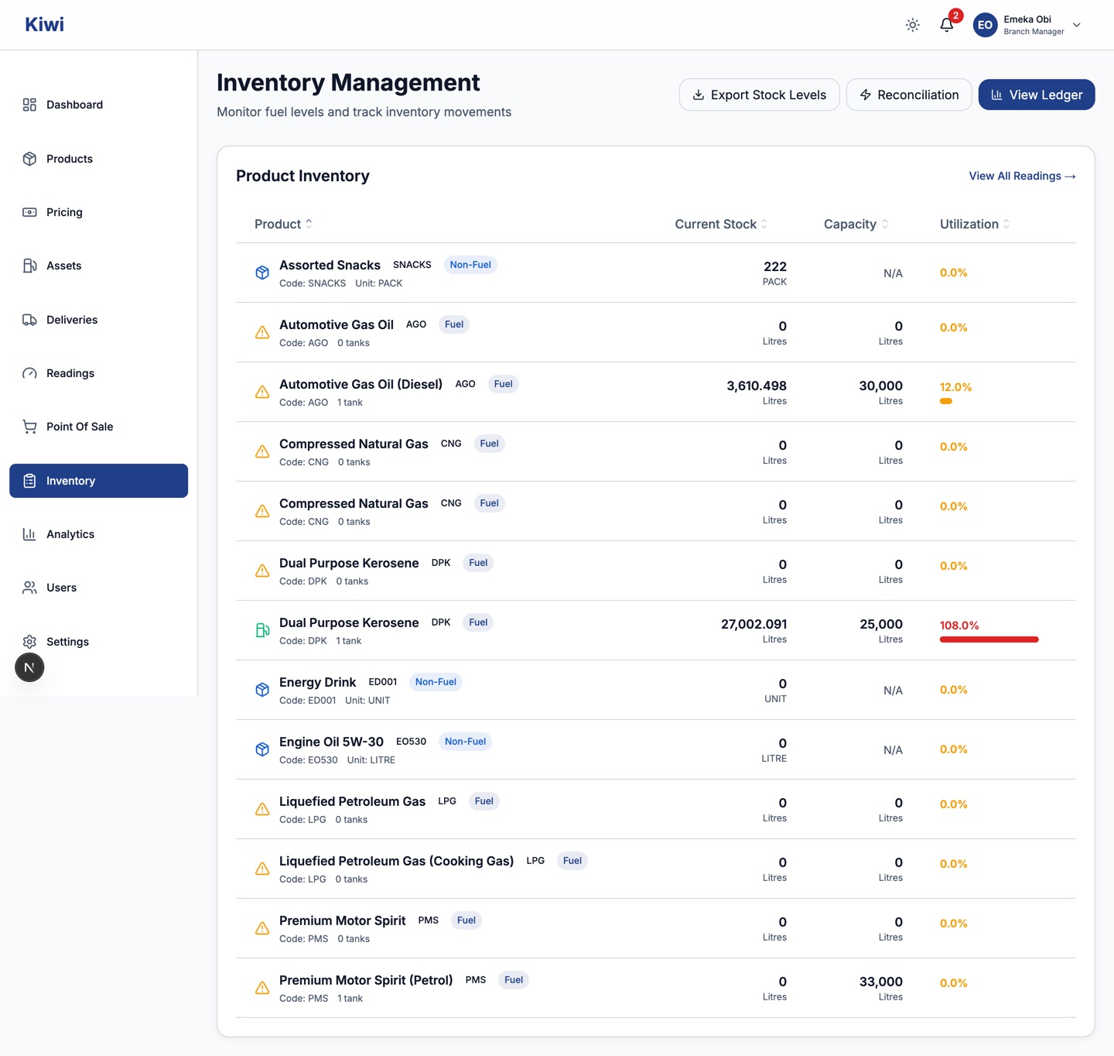Sort table by Utilization column
Viewport: 1114px width, 1056px height.
(x=975, y=224)
